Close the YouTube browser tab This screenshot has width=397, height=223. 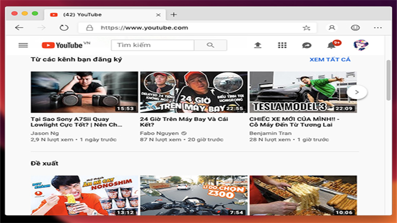coord(158,15)
